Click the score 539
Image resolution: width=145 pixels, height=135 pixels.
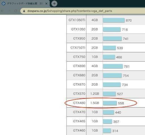click(x=120, y=48)
